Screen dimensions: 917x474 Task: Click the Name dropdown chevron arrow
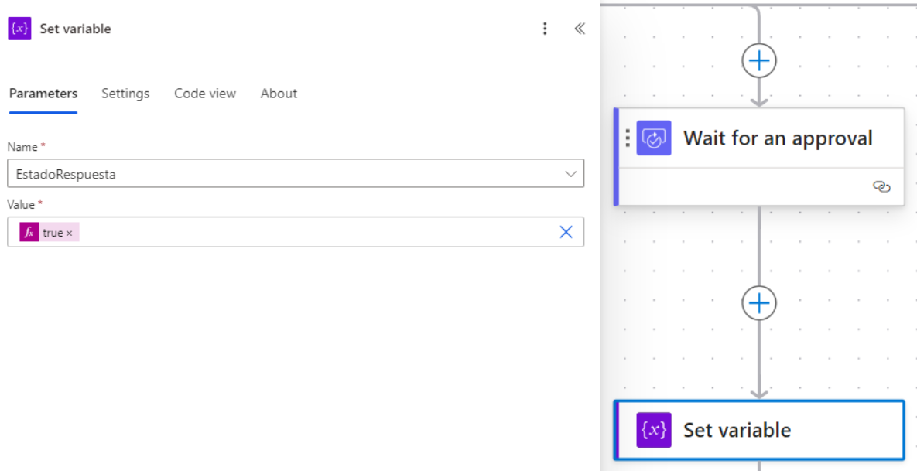pos(571,174)
